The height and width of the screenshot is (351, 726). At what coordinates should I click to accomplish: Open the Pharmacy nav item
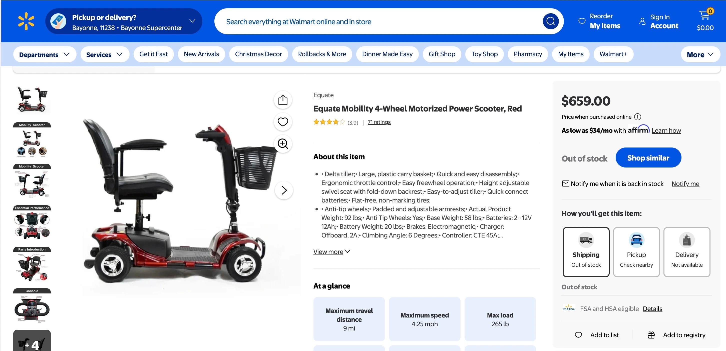pyautogui.click(x=528, y=54)
